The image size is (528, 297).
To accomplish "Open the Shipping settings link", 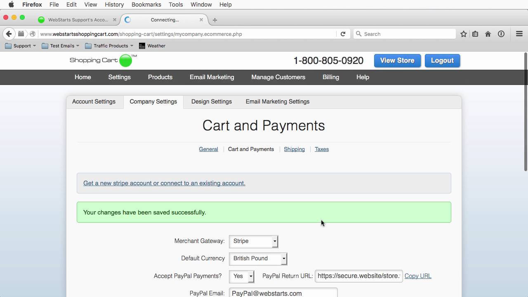I will pos(294,149).
